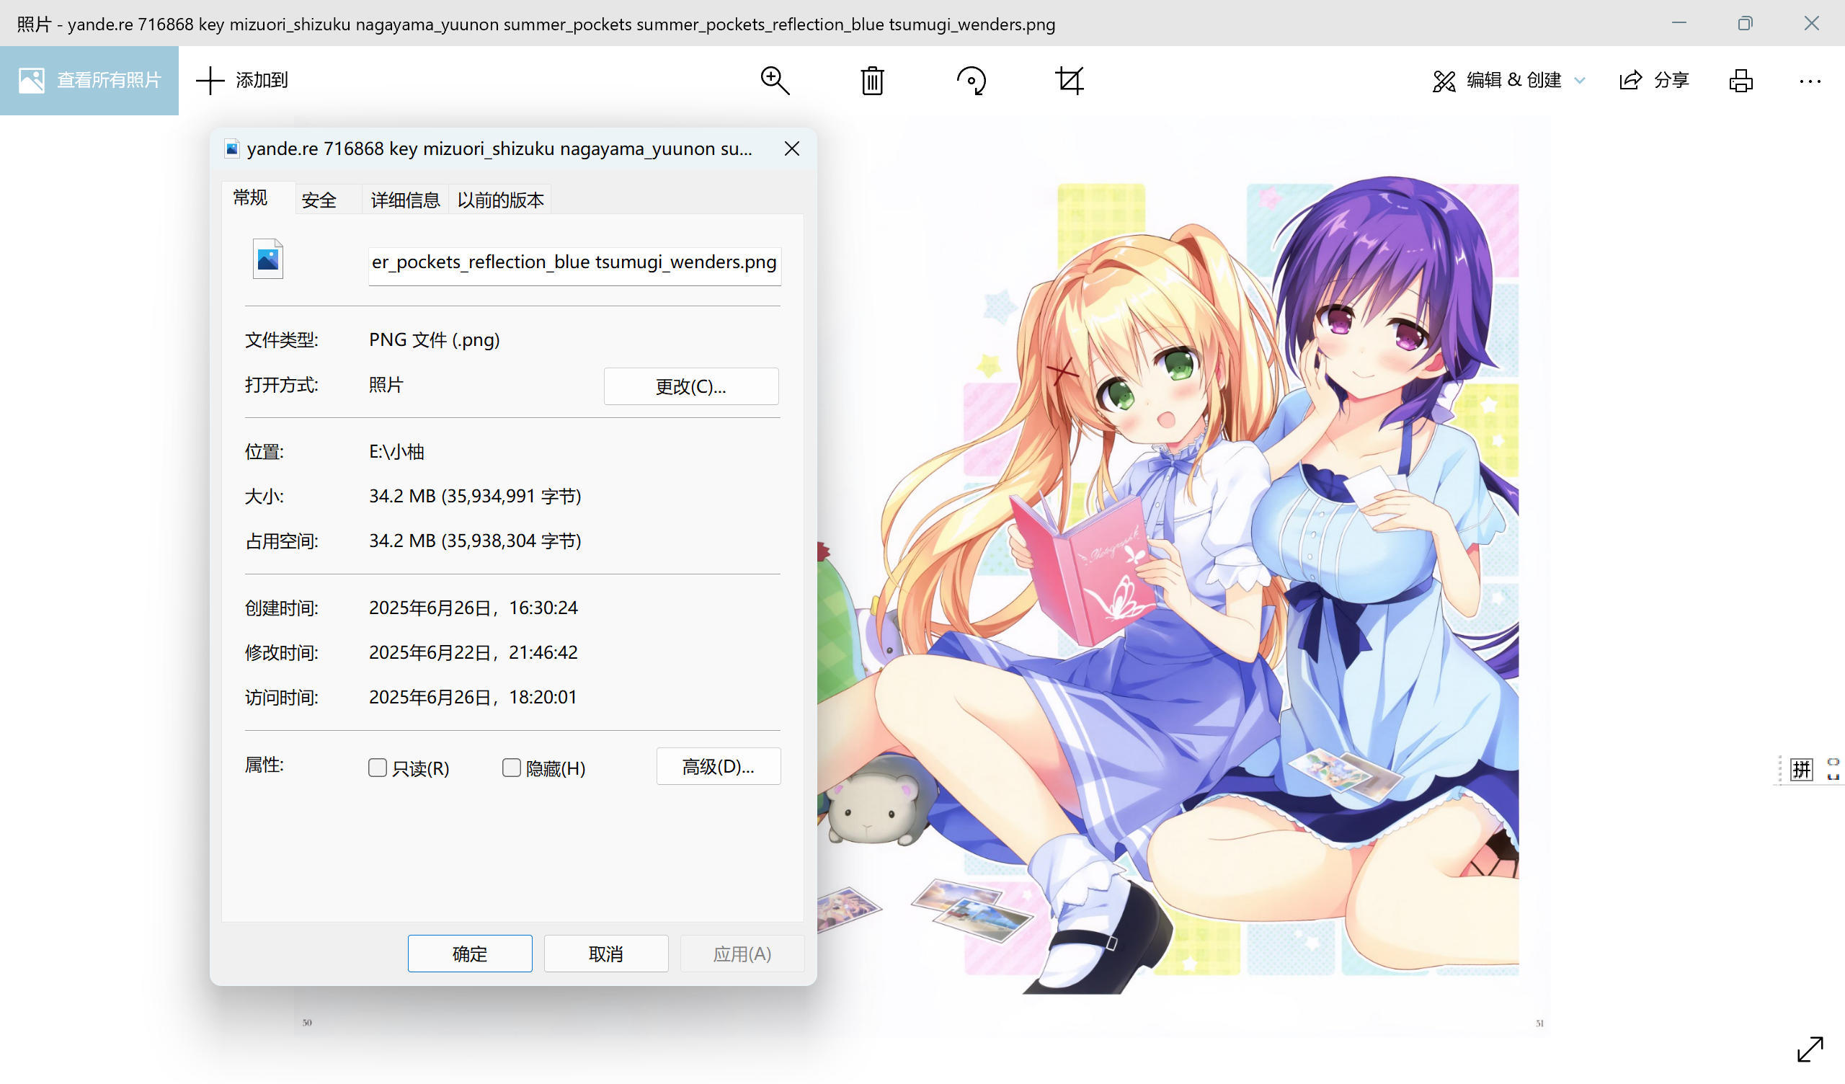Open the 编辑 & 创建 menu
This screenshot has height=1084, width=1845.
click(1508, 80)
